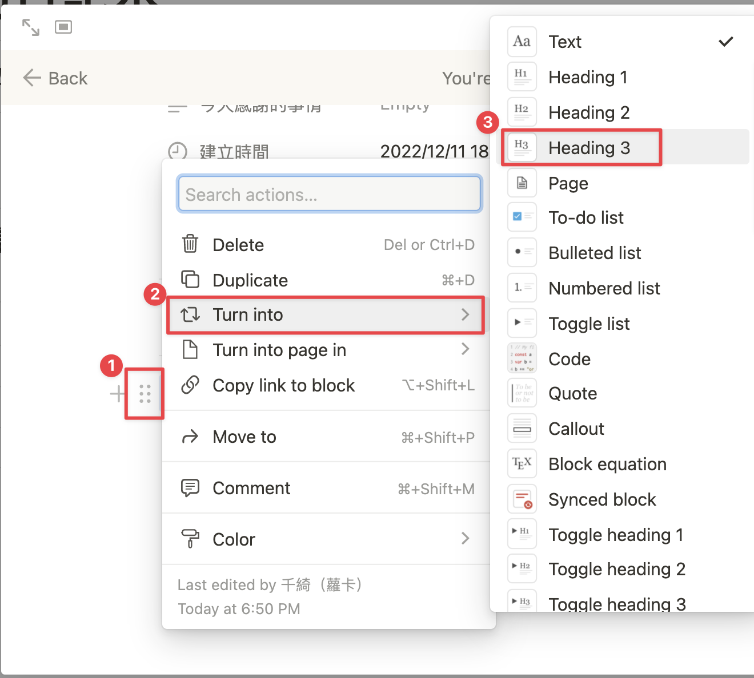Click the Synced block icon
This screenshot has width=754, height=678.
click(x=522, y=499)
